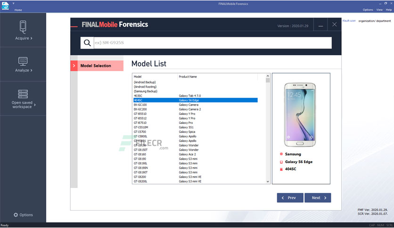
Task: Go back with the Prev button
Action: (x=290, y=198)
